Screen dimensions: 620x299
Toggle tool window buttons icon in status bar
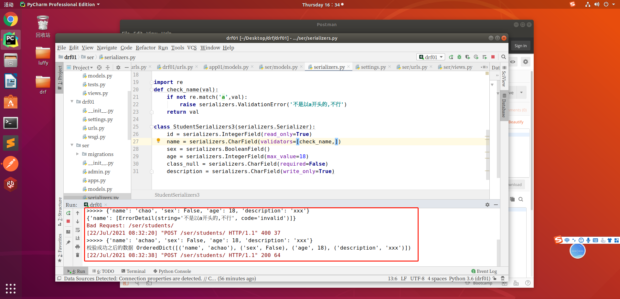tap(59, 278)
